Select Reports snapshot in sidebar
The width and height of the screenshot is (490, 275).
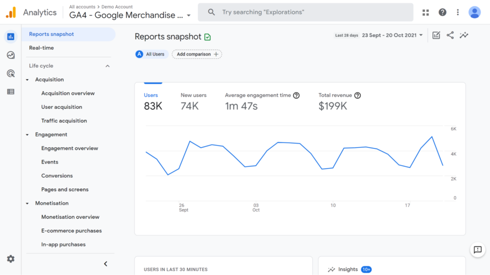click(68, 34)
